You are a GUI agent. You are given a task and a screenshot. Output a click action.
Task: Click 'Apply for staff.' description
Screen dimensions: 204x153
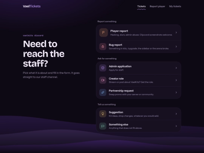tap(116, 70)
